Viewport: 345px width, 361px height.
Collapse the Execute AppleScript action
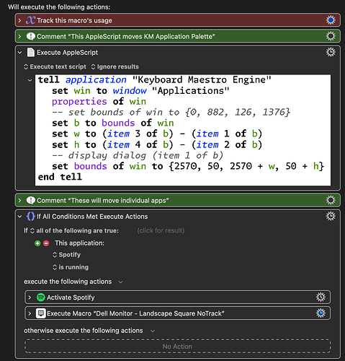pyautogui.click(x=20, y=53)
